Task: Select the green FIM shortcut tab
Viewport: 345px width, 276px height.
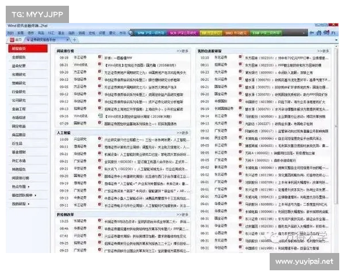Action: click(266, 33)
